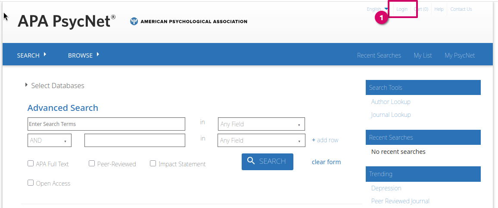The image size is (498, 208).
Task: Check the Peer-Reviewed filter box
Action: (x=92, y=163)
